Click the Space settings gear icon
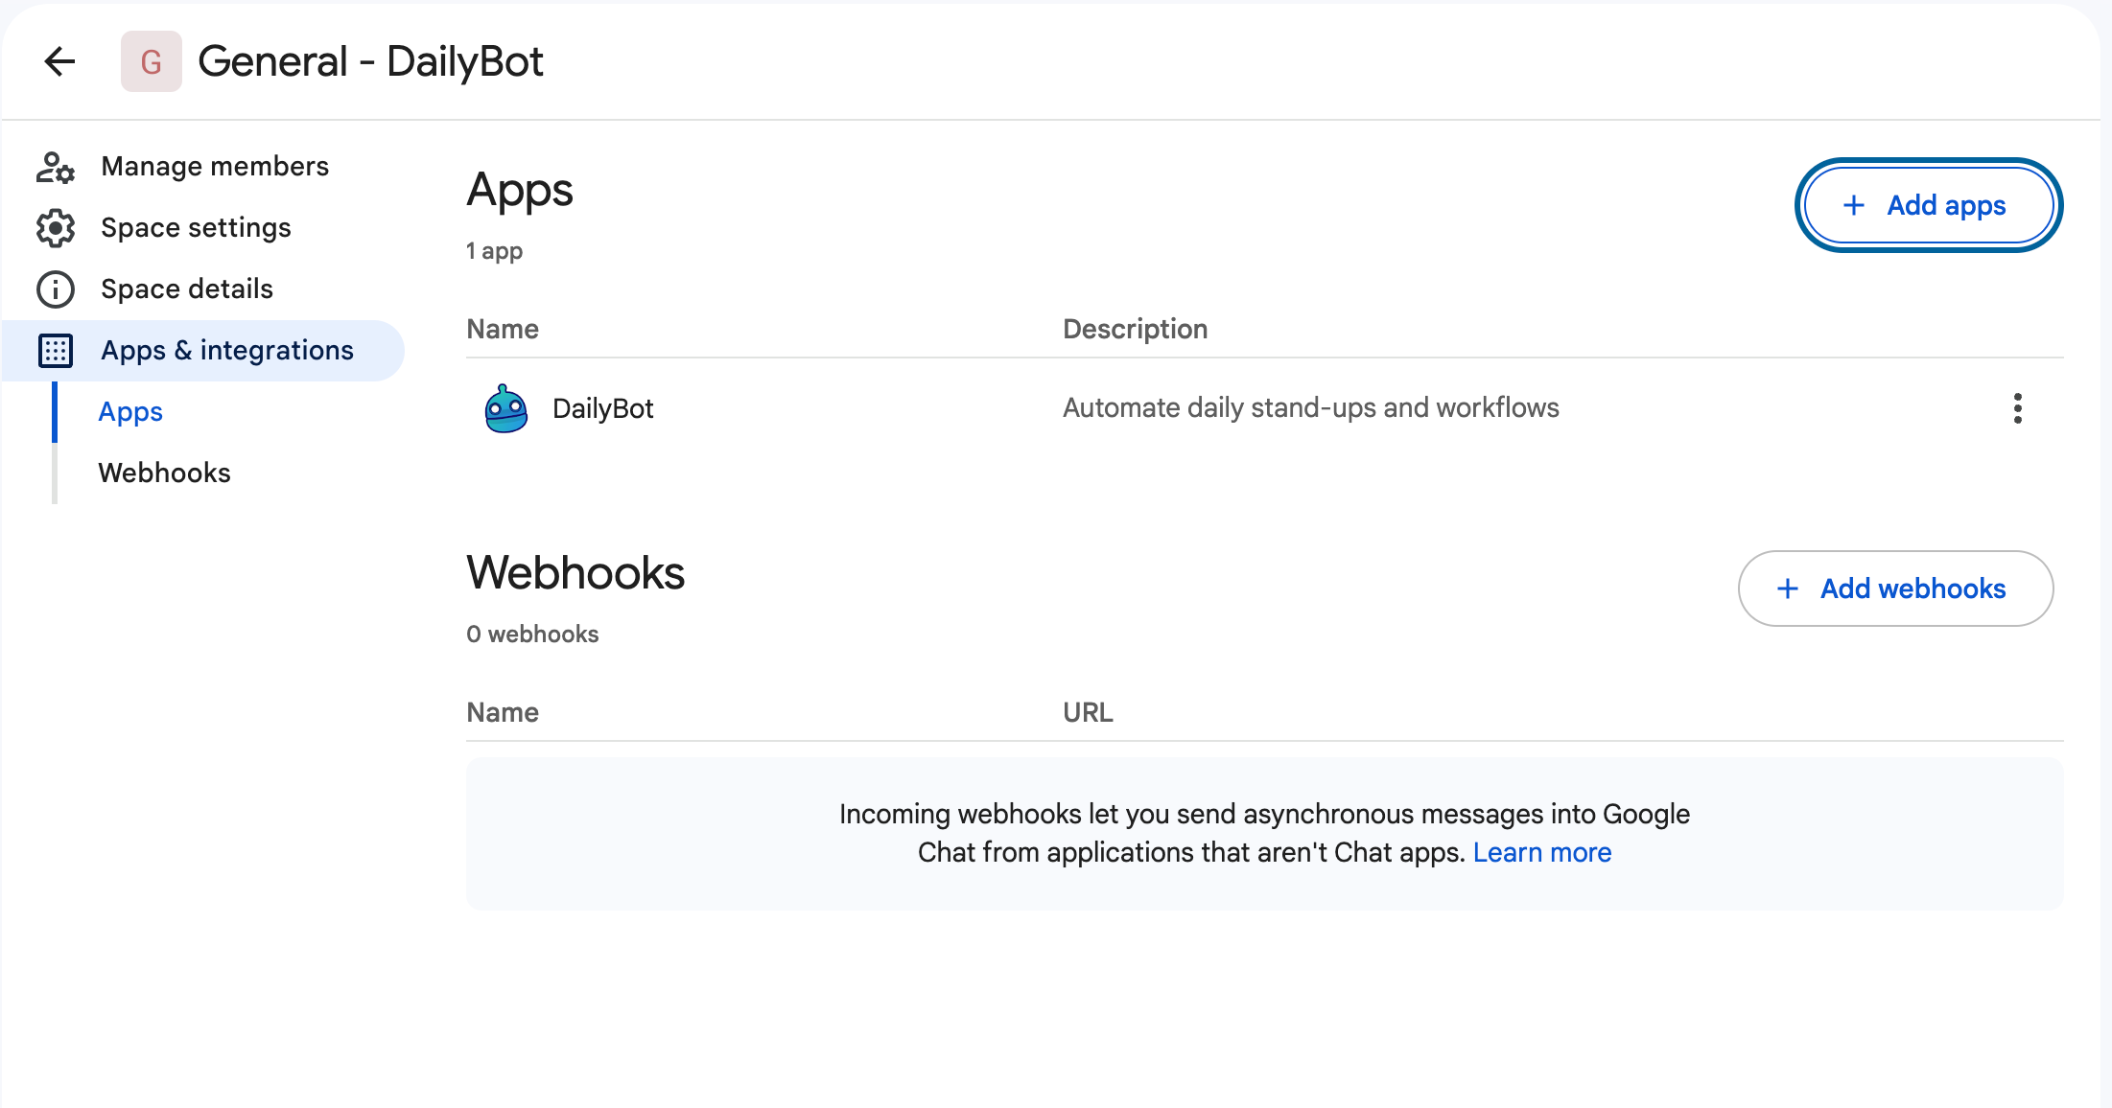Image resolution: width=2112 pixels, height=1108 pixels. pyautogui.click(x=56, y=228)
